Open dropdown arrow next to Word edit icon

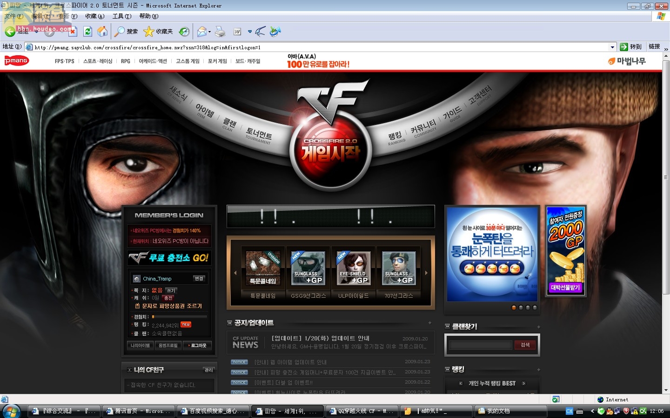(x=250, y=32)
